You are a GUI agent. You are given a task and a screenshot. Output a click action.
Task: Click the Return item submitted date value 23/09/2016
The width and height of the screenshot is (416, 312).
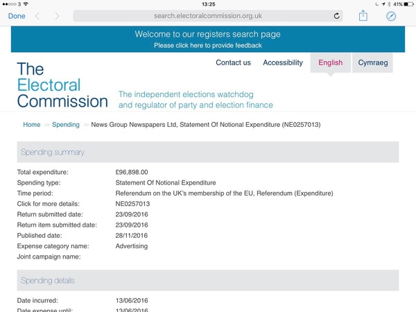(132, 225)
